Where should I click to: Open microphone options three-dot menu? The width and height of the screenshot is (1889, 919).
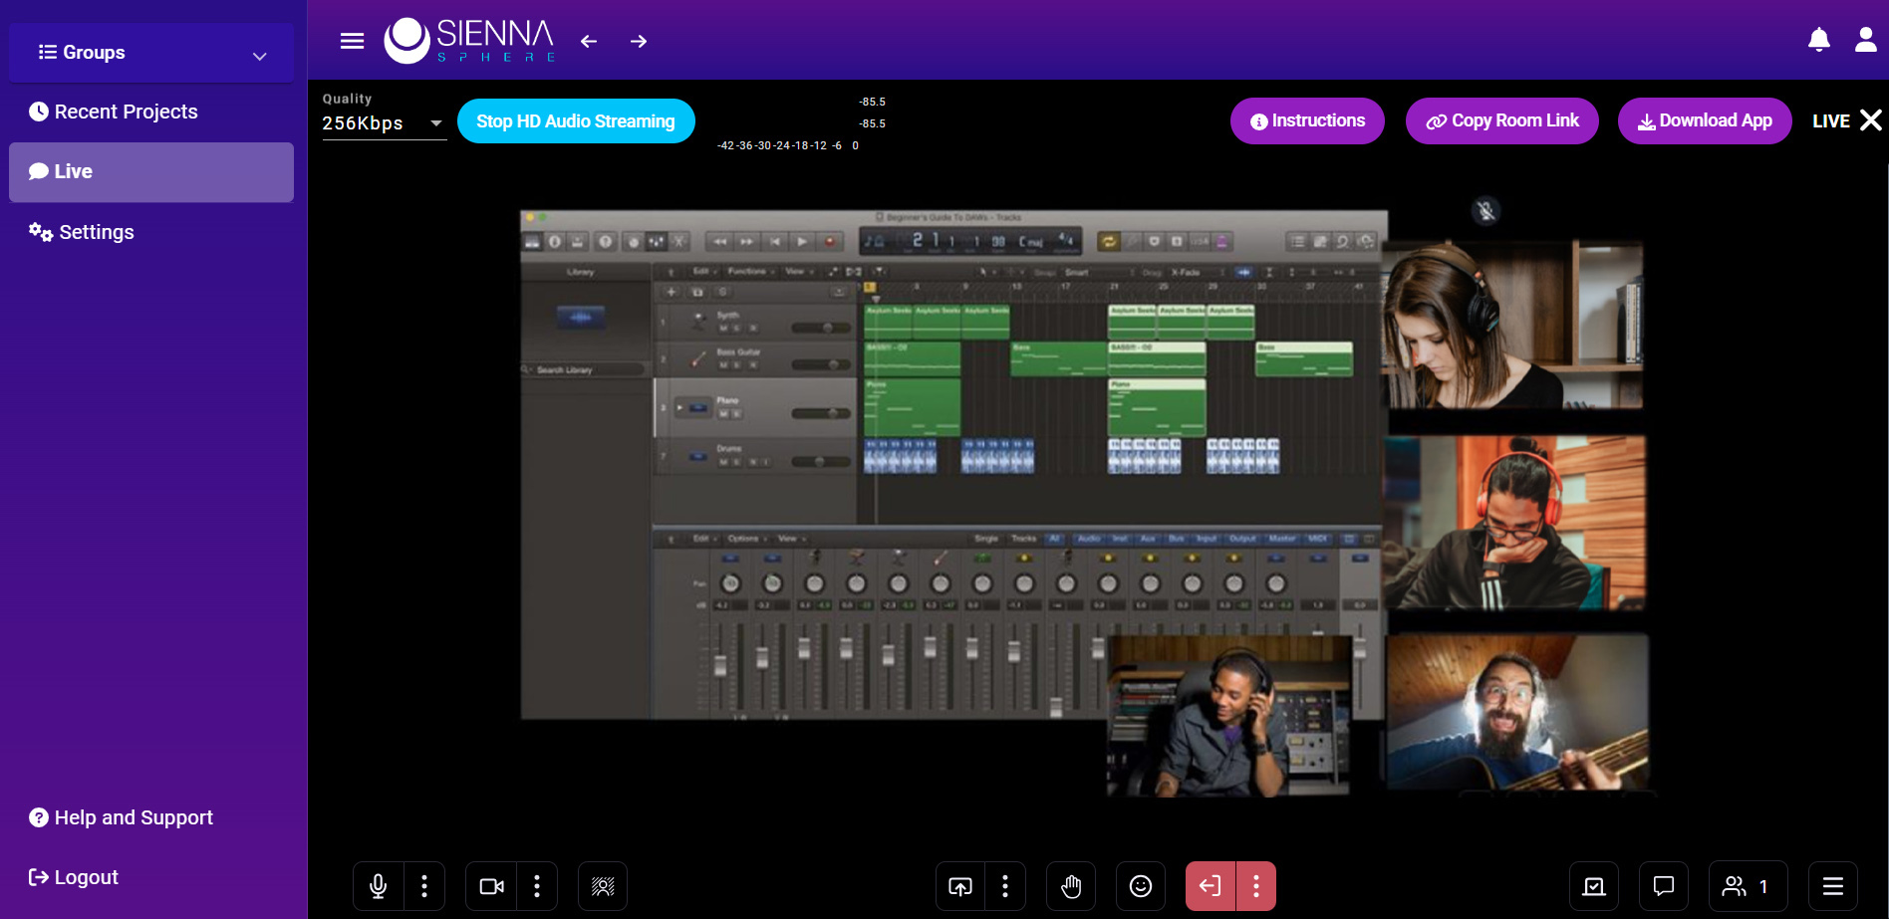pos(424,886)
